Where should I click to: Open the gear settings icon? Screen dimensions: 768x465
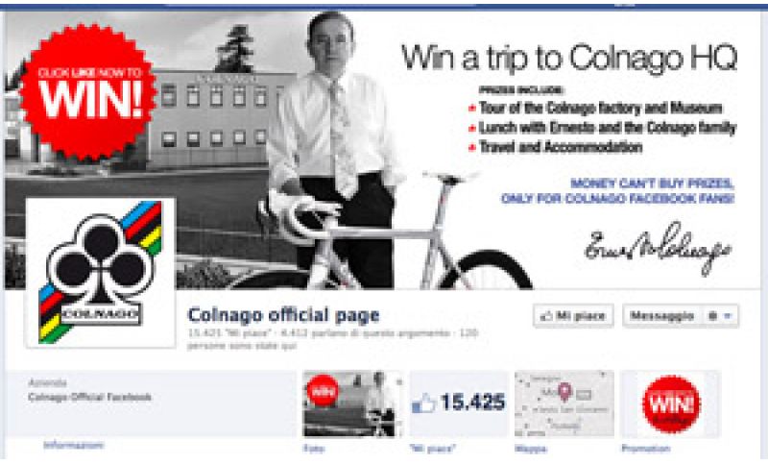[713, 316]
